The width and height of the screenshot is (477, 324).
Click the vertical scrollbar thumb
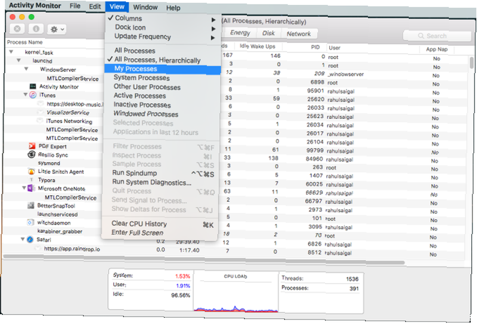pos(472,63)
